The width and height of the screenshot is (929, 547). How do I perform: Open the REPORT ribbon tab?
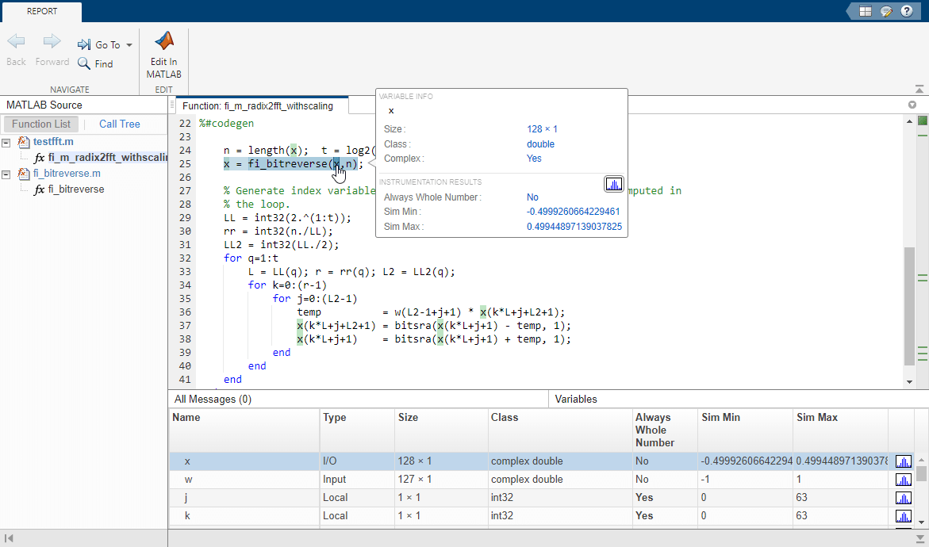click(41, 12)
